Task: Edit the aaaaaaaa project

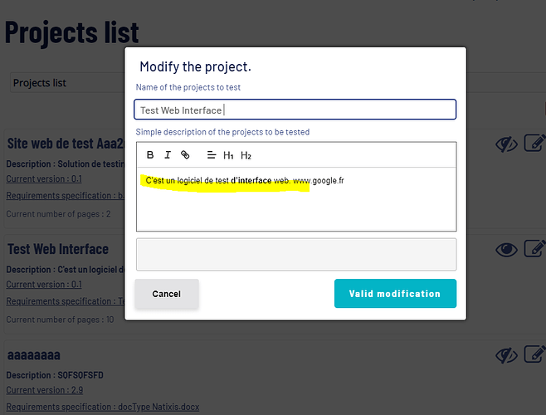Action: pos(534,354)
